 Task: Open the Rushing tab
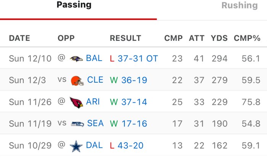click(240, 5)
